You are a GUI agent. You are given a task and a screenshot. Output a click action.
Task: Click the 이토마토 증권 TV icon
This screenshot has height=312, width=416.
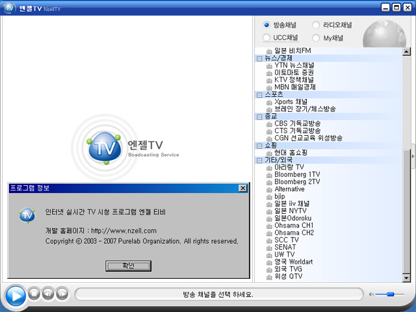[x=269, y=73]
